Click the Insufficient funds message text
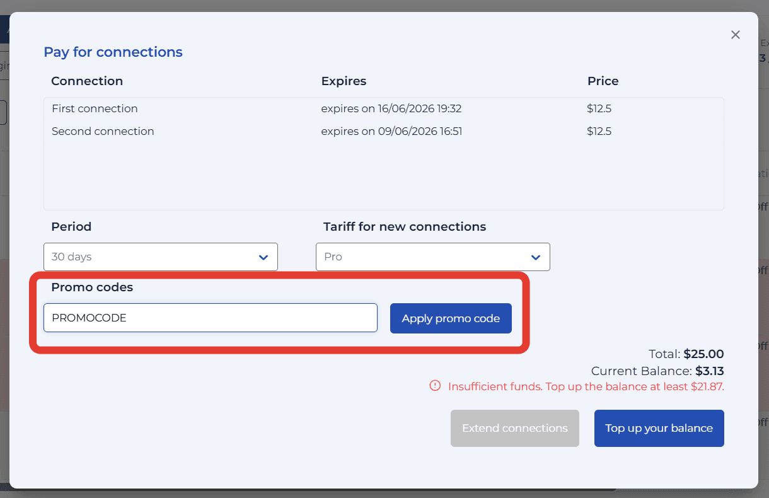Screen dimensions: 769x498 (x=586, y=386)
